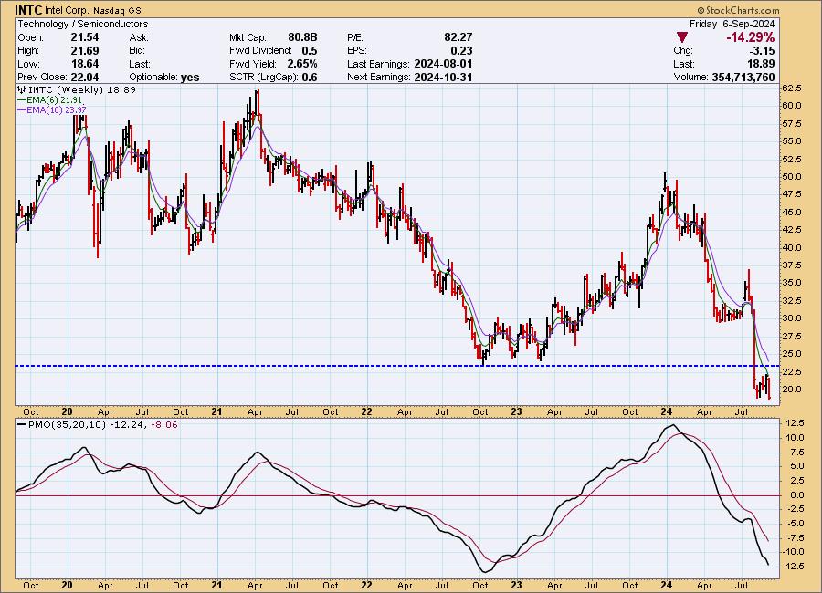
Task: Click the PMO(35,20,10) indicator label
Action: pos(55,426)
